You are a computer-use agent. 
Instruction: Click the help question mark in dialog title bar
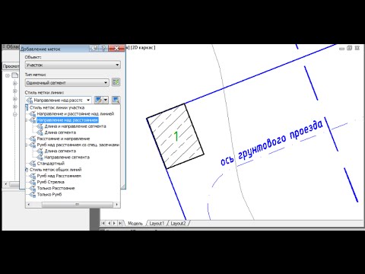[103, 48]
